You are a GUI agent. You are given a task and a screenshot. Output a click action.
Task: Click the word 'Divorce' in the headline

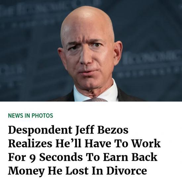pos(127,171)
